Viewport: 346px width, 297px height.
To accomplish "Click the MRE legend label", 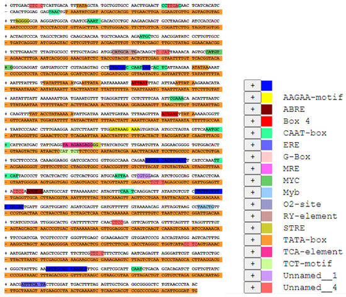I will 291,169.
